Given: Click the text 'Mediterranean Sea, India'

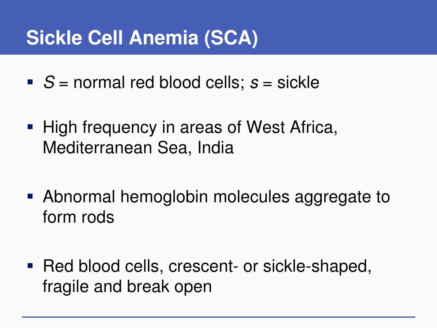Looking at the screenshot, I should pyautogui.click(x=138, y=147).
